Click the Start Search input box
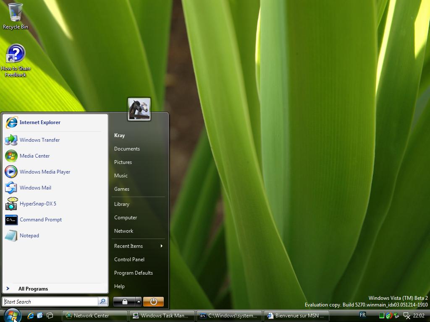430x322 pixels. click(x=50, y=301)
